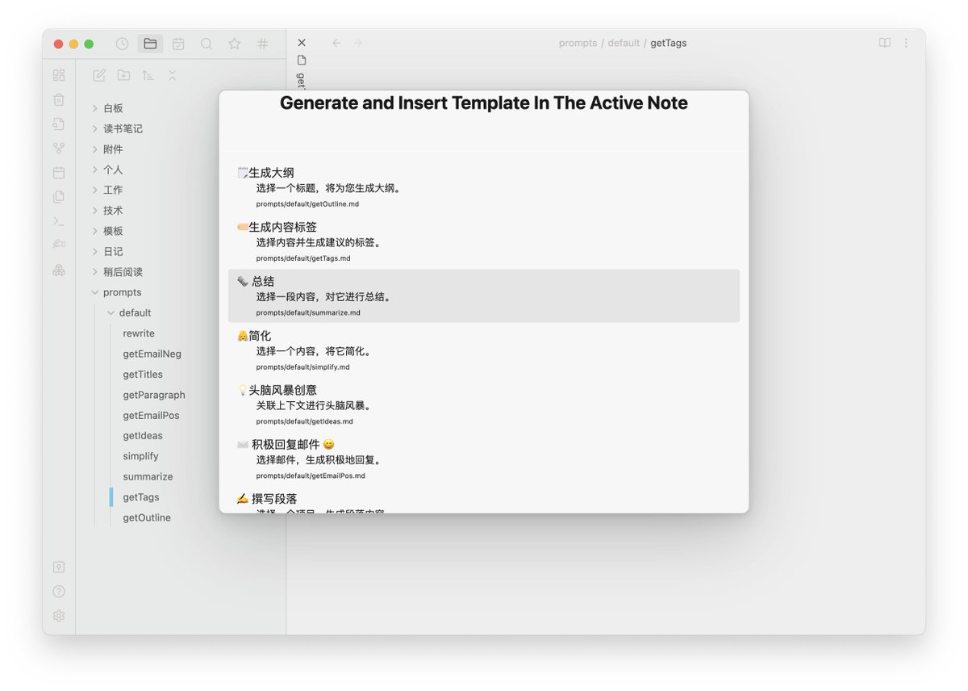
Task: Open settings gear icon
Action: (59, 616)
